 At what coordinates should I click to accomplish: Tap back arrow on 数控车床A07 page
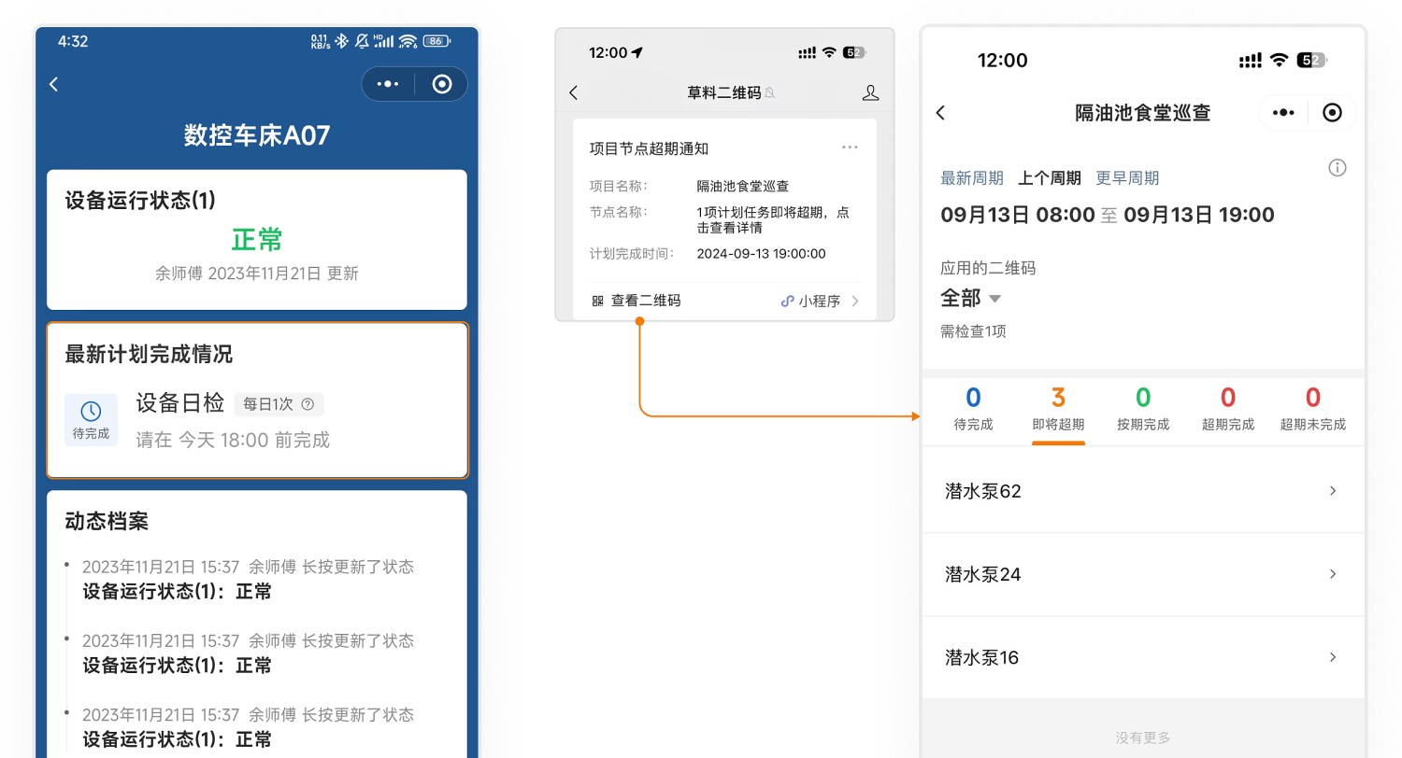coord(54,84)
